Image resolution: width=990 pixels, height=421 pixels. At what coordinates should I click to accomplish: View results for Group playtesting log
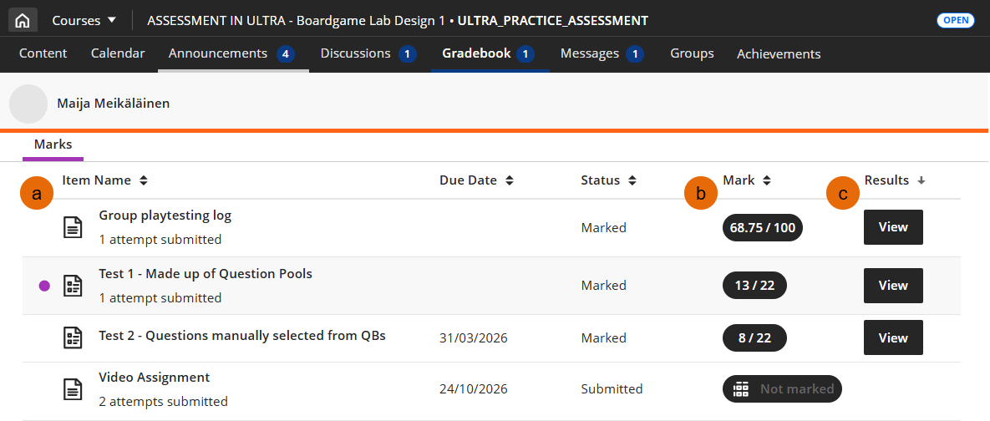click(893, 227)
